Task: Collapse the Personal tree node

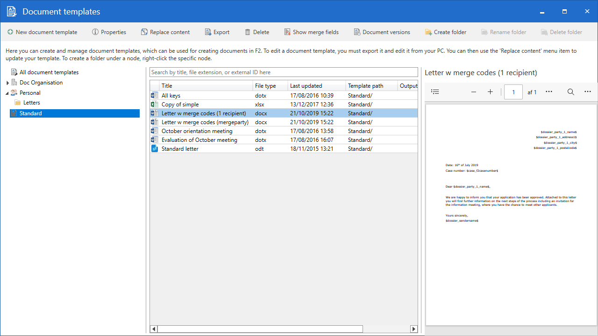Action: [7, 93]
